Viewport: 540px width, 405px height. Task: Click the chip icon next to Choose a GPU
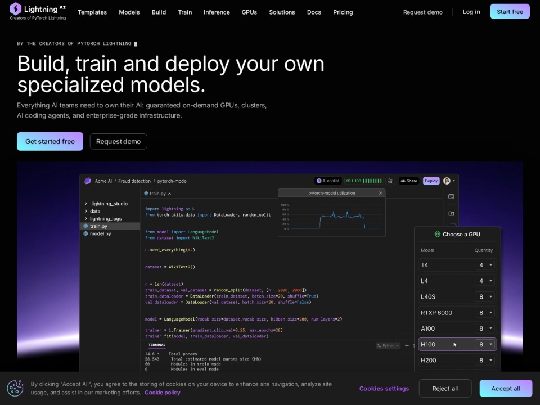pyautogui.click(x=438, y=234)
